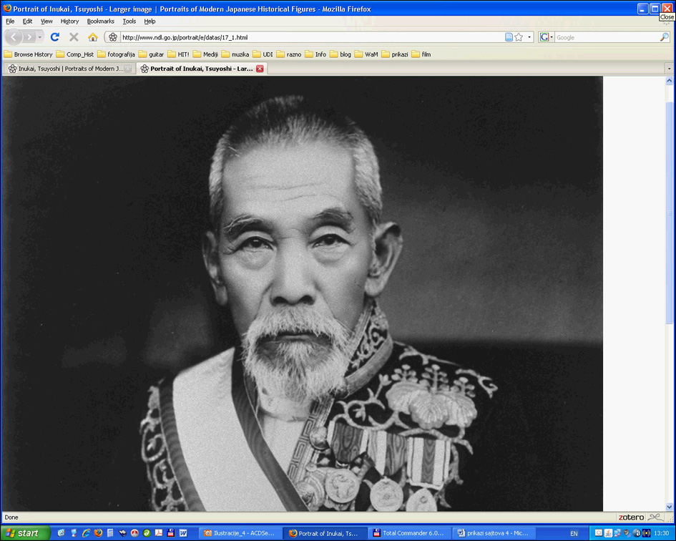
Task: Open the fotografija bookmarks folder
Action: click(116, 54)
